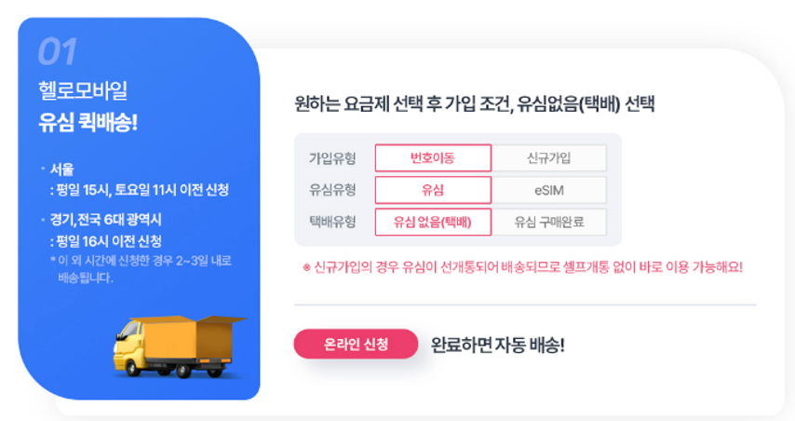
Task: Select 번호이동 signup type
Action: pyautogui.click(x=433, y=157)
